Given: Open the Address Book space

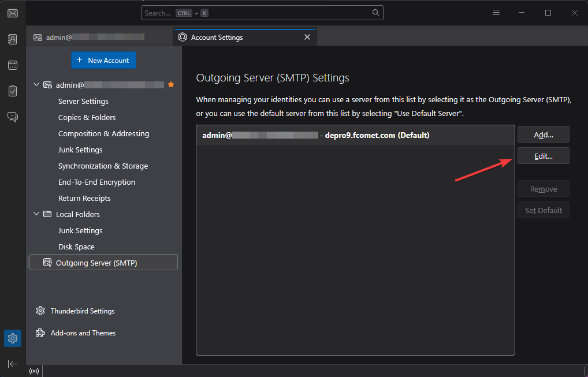Looking at the screenshot, I should (x=13, y=39).
